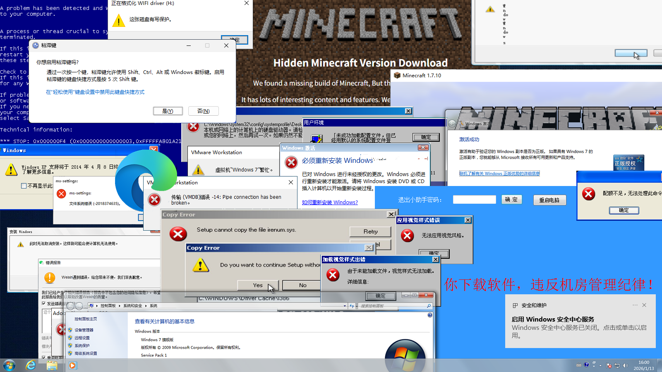Expand the Control Panel address bar dropdown
This screenshot has height=372, width=662.
[345, 306]
